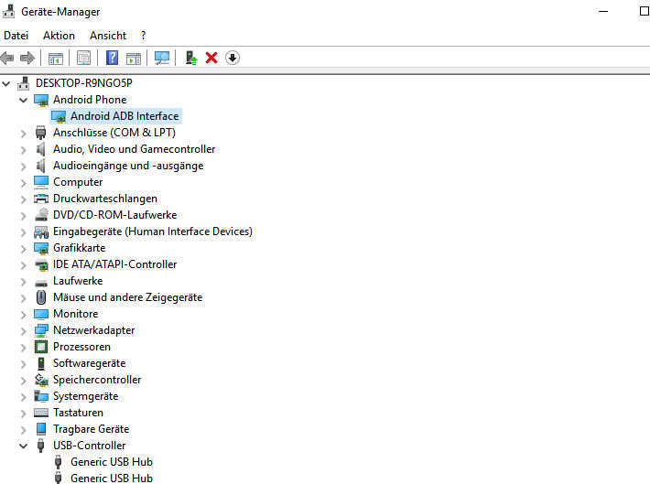Image resolution: width=650 pixels, height=484 pixels.
Task: Click the Mäuse mouse icon
Action: point(40,297)
